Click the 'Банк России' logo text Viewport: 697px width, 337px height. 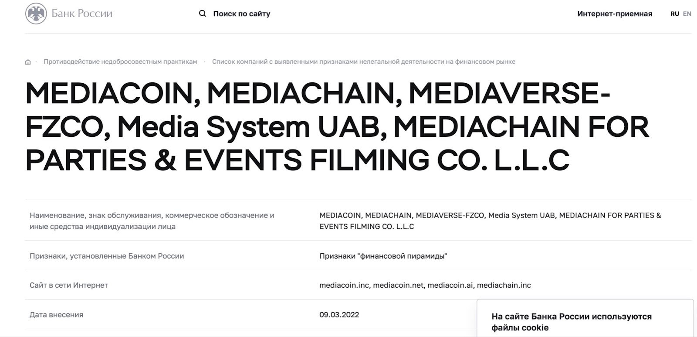pyautogui.click(x=82, y=14)
